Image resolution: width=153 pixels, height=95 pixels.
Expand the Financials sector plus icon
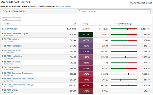3,62
